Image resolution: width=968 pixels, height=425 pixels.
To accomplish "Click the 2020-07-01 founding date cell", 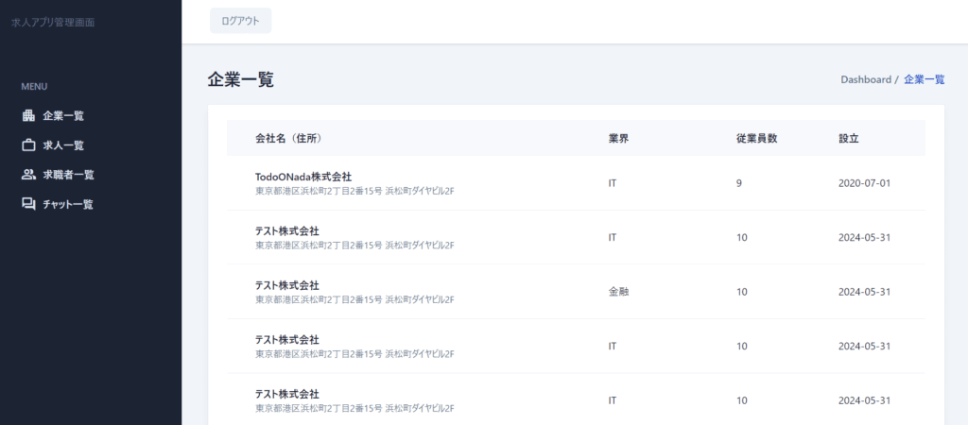I will click(864, 183).
